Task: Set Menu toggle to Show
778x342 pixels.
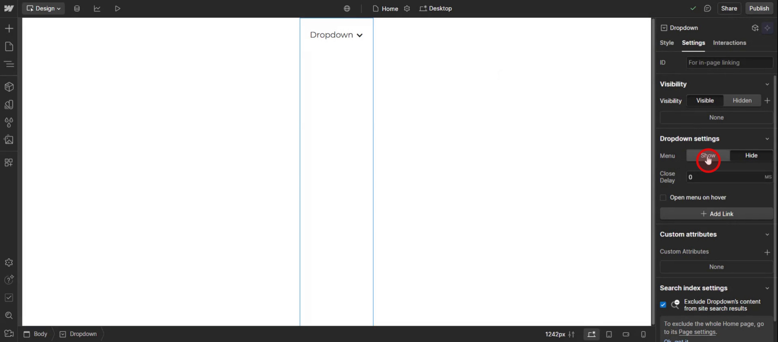Action: coord(708,155)
